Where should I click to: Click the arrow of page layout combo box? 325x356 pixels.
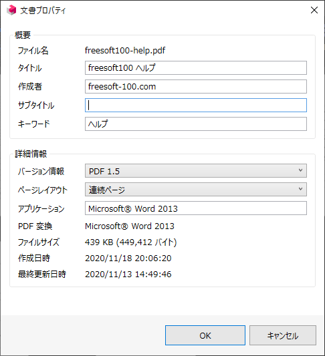point(300,189)
